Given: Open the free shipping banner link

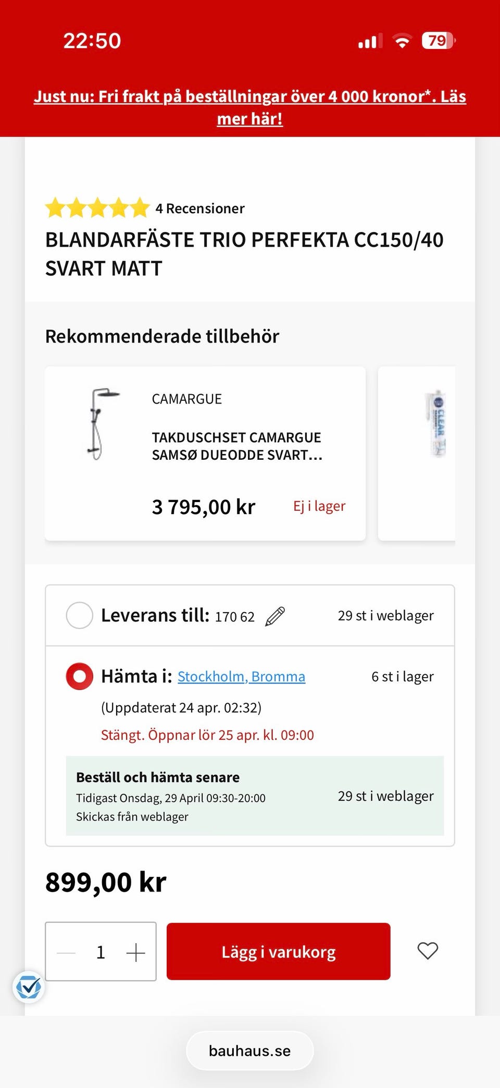Looking at the screenshot, I should (x=250, y=107).
